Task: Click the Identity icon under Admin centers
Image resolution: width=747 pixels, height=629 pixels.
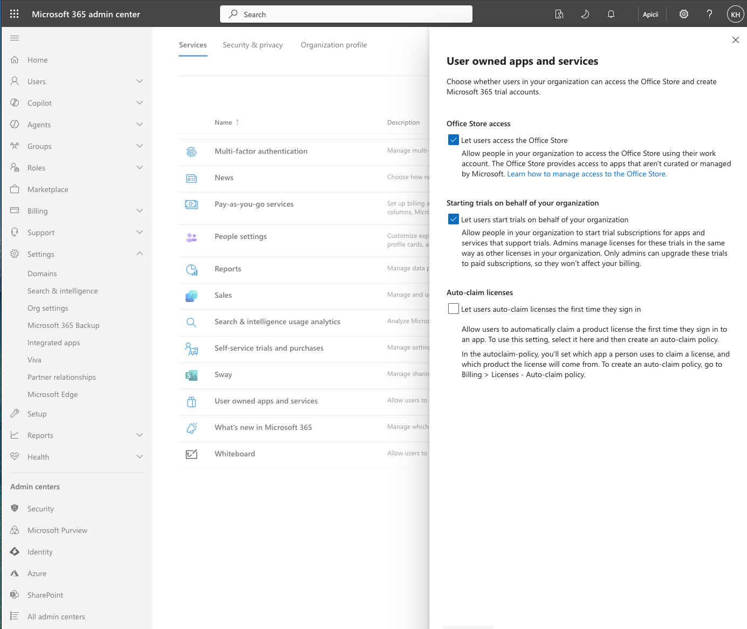Action: [15, 551]
